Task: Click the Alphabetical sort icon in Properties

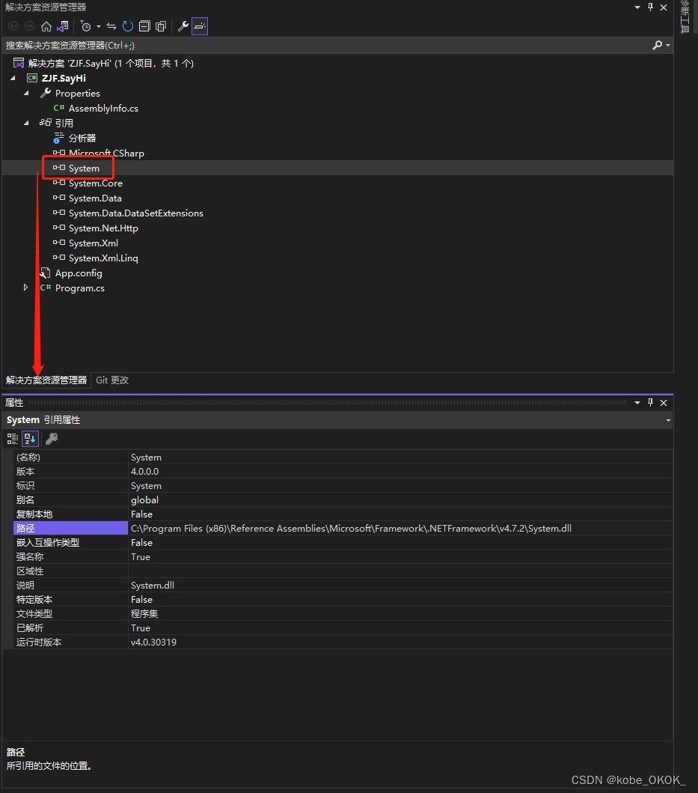Action: click(31, 439)
